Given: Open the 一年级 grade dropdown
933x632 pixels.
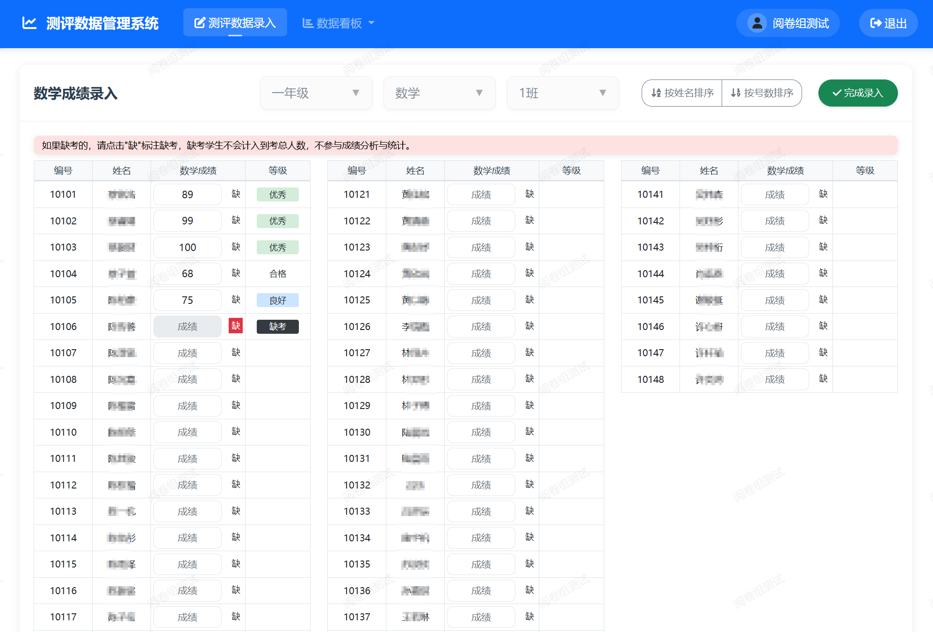Looking at the screenshot, I should (316, 93).
